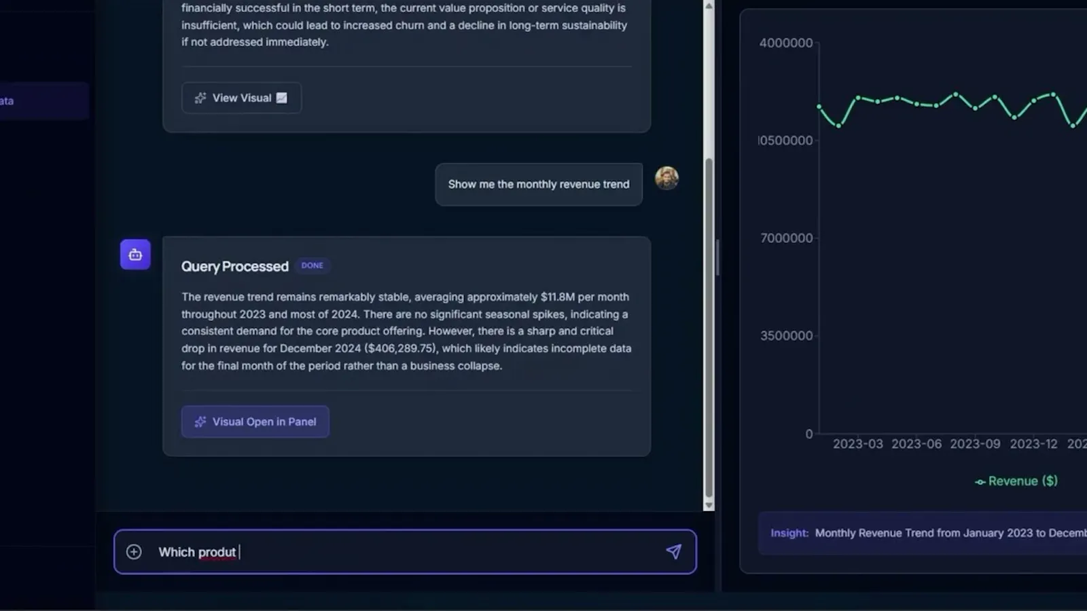Click the first data point on revenue line
The height and width of the screenshot is (611, 1087).
click(x=819, y=107)
